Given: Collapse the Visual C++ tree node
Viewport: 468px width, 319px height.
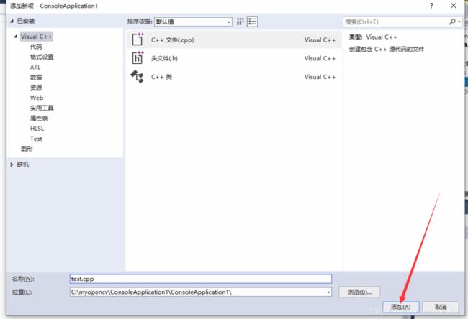Looking at the screenshot, I should click(x=16, y=37).
